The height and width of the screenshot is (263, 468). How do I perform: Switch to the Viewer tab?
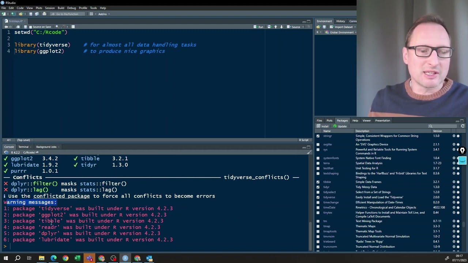[x=366, y=121]
